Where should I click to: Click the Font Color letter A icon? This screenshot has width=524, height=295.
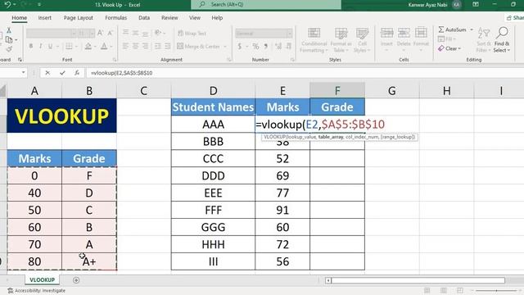[x=104, y=46]
